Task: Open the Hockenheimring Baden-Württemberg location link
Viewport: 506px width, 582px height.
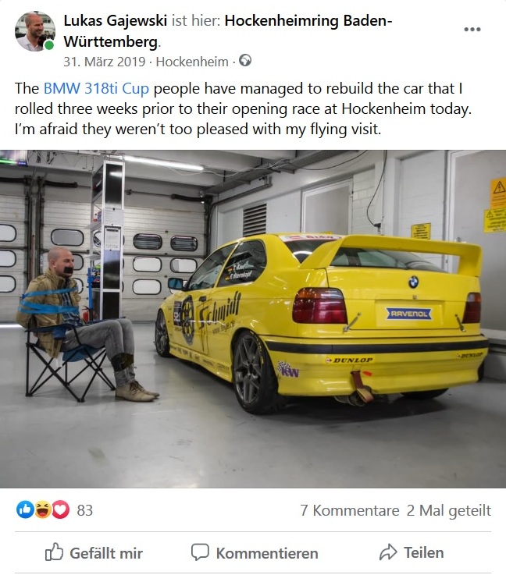Action: (228, 30)
